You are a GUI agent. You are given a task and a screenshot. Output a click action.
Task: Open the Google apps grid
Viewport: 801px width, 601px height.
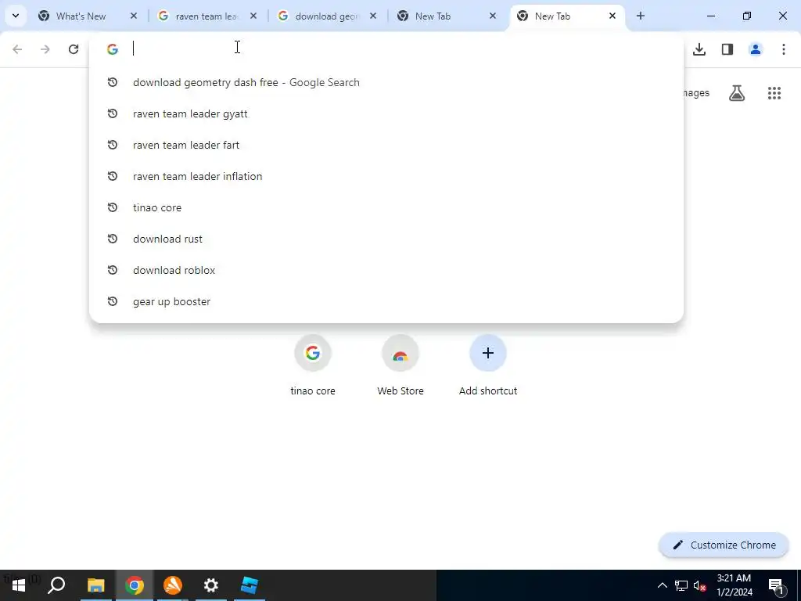(774, 93)
